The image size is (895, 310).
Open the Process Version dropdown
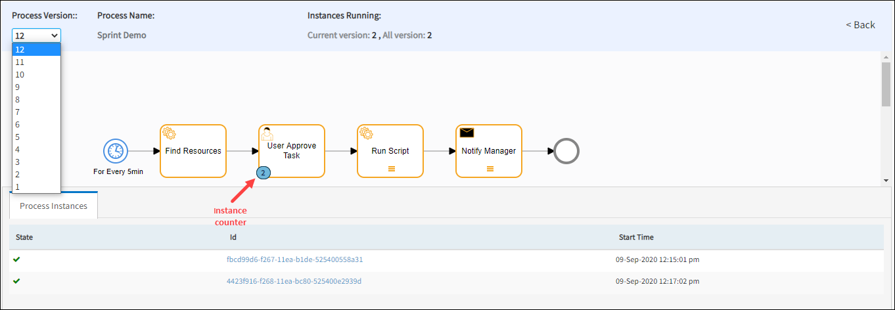(x=36, y=35)
